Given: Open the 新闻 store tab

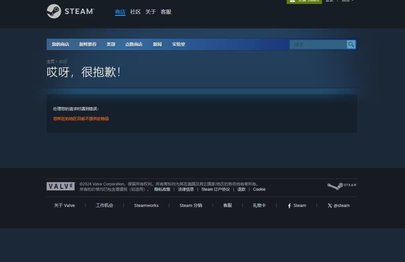Looking at the screenshot, I should (157, 44).
